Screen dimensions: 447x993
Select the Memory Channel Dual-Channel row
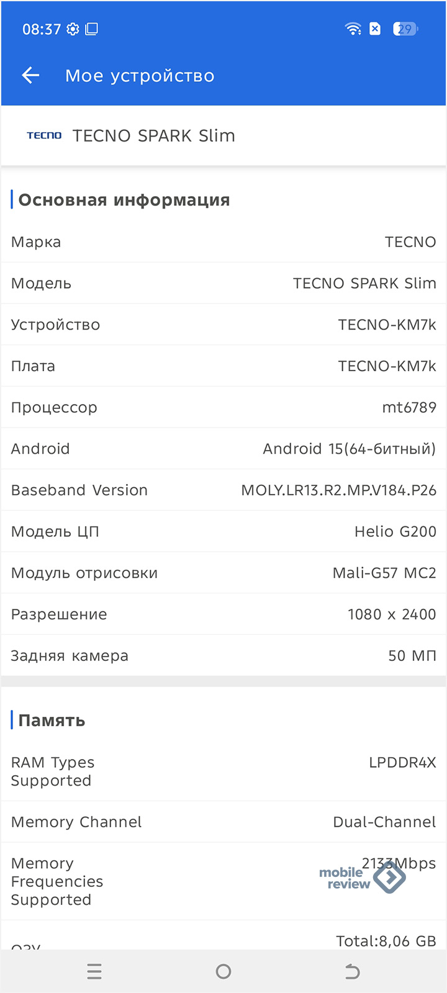(223, 822)
